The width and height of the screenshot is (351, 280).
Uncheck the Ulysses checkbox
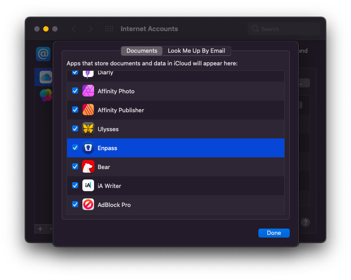pyautogui.click(x=75, y=129)
